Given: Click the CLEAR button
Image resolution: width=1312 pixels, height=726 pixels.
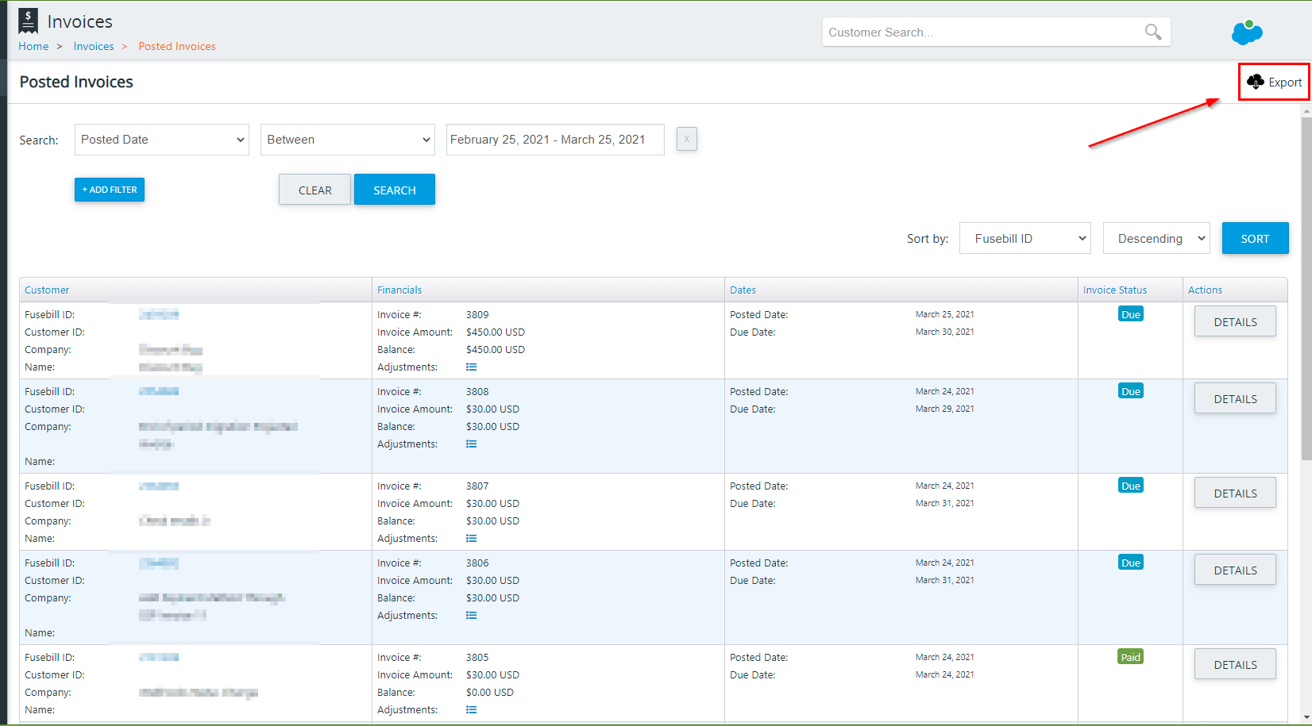Looking at the screenshot, I should pyautogui.click(x=314, y=190).
